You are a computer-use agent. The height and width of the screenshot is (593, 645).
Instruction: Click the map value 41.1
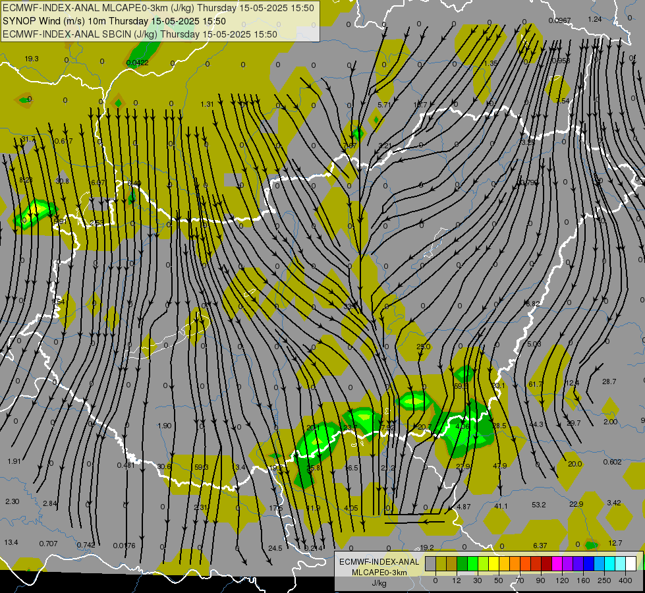501,506
